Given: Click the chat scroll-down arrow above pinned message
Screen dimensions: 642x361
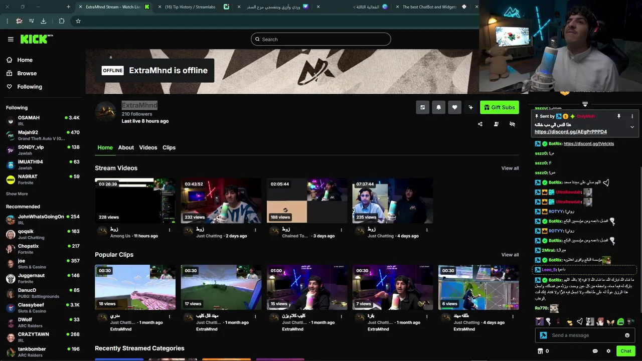Looking at the screenshot, I should point(585,104).
